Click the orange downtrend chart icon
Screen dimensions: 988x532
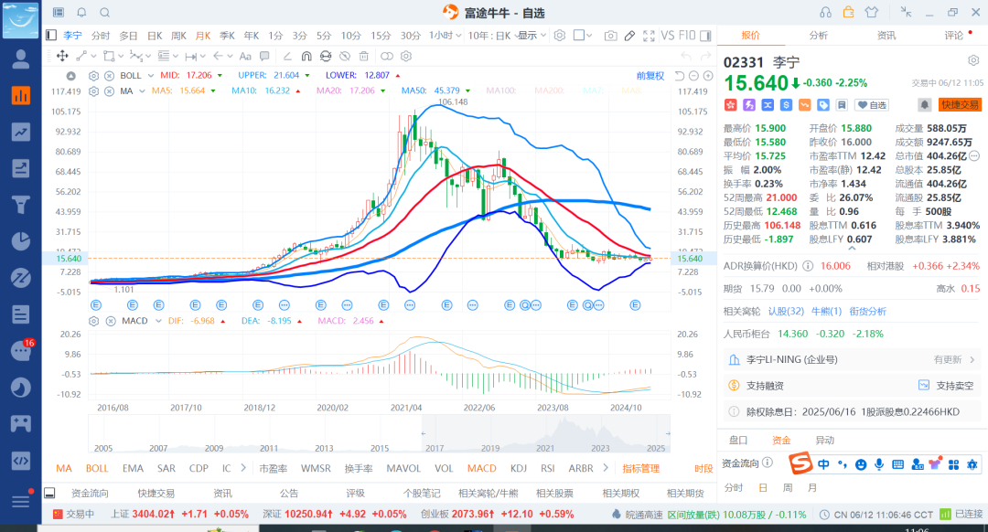pyautogui.click(x=805, y=105)
